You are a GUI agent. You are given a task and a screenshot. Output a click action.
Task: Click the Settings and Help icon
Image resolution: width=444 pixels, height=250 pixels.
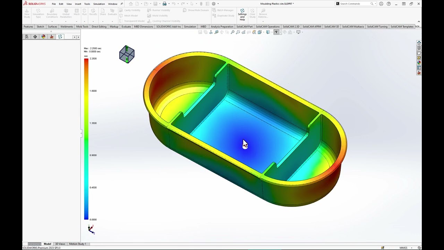(x=242, y=15)
